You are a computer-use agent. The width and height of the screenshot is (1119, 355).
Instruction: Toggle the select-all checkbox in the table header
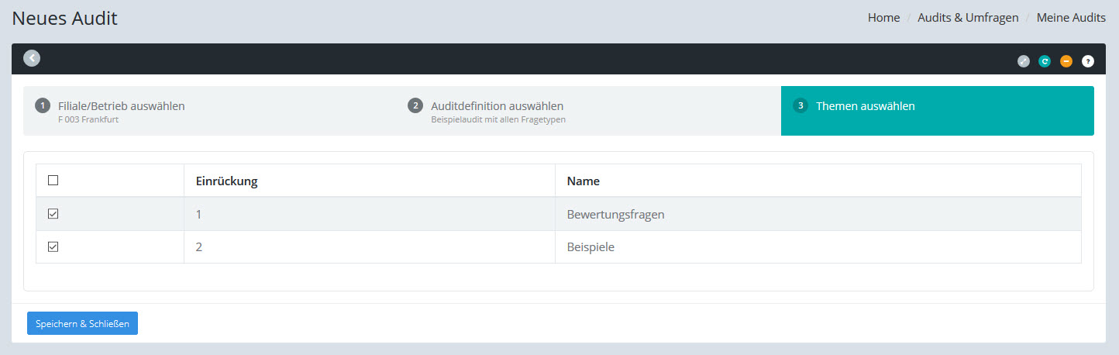(x=53, y=181)
